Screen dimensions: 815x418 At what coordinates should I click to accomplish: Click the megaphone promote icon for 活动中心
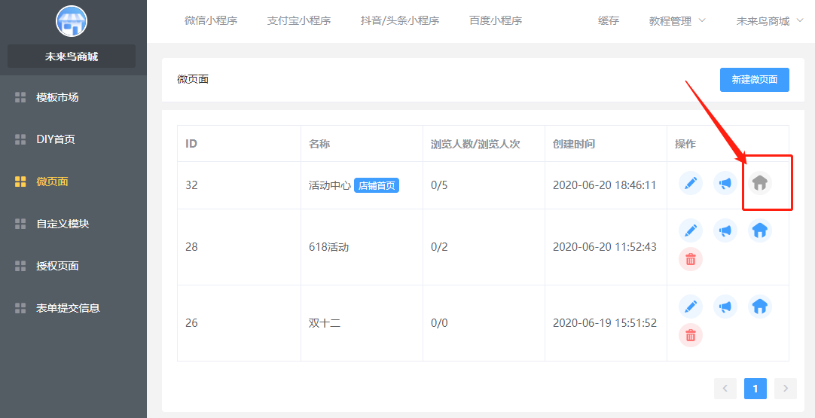coord(725,183)
